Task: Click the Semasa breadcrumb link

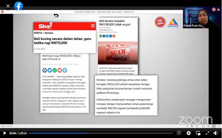Action: pyautogui.click(x=49, y=33)
